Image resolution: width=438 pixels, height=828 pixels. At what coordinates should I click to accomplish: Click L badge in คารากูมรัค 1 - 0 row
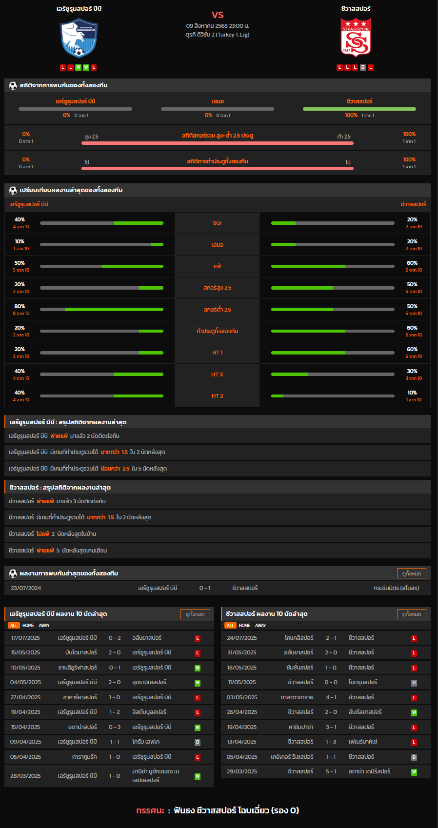click(x=198, y=757)
